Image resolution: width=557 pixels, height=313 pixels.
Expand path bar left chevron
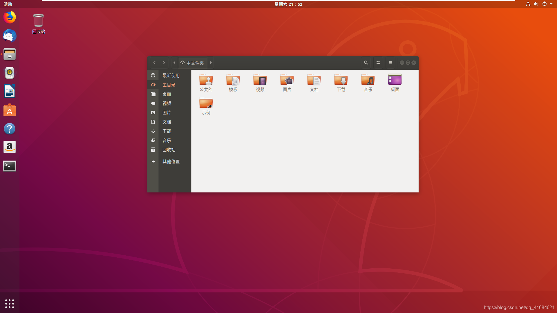click(x=174, y=63)
